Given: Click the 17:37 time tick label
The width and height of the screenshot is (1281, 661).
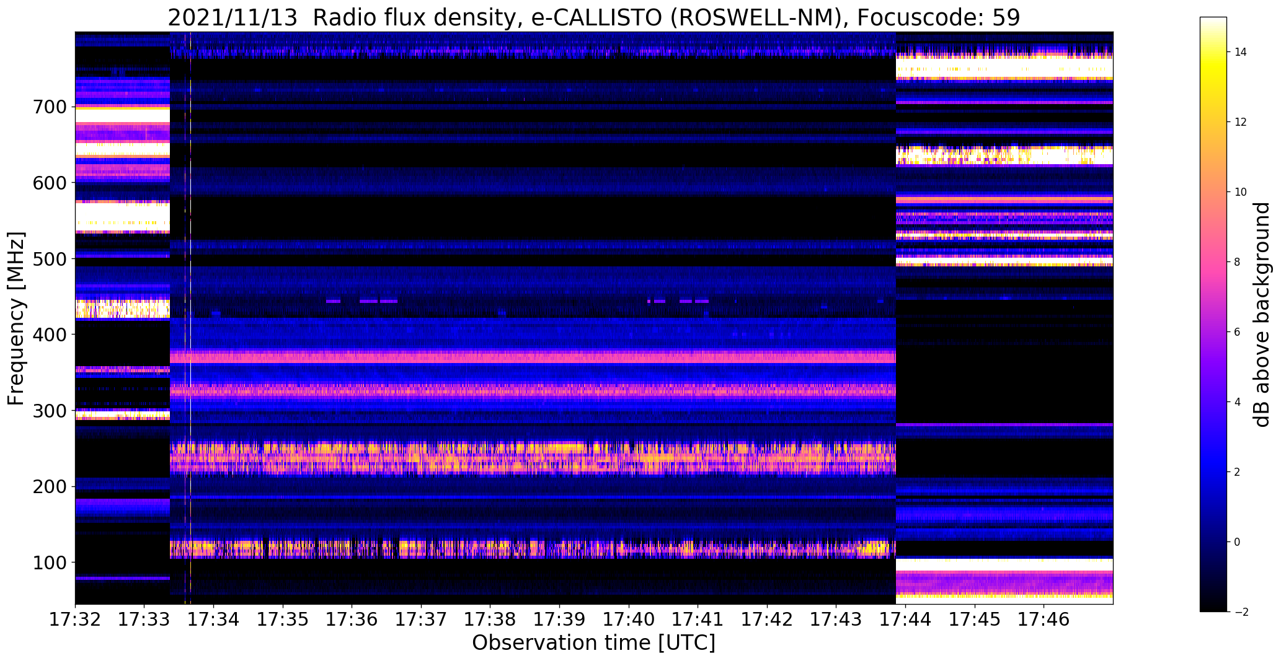Looking at the screenshot, I should tap(422, 619).
